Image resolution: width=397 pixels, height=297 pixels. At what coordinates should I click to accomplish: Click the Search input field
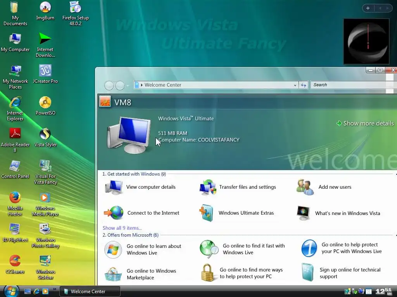[x=354, y=85]
